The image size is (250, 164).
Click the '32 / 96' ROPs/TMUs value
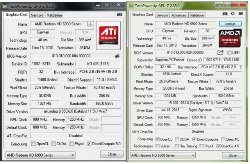pyautogui.click(x=165, y=67)
